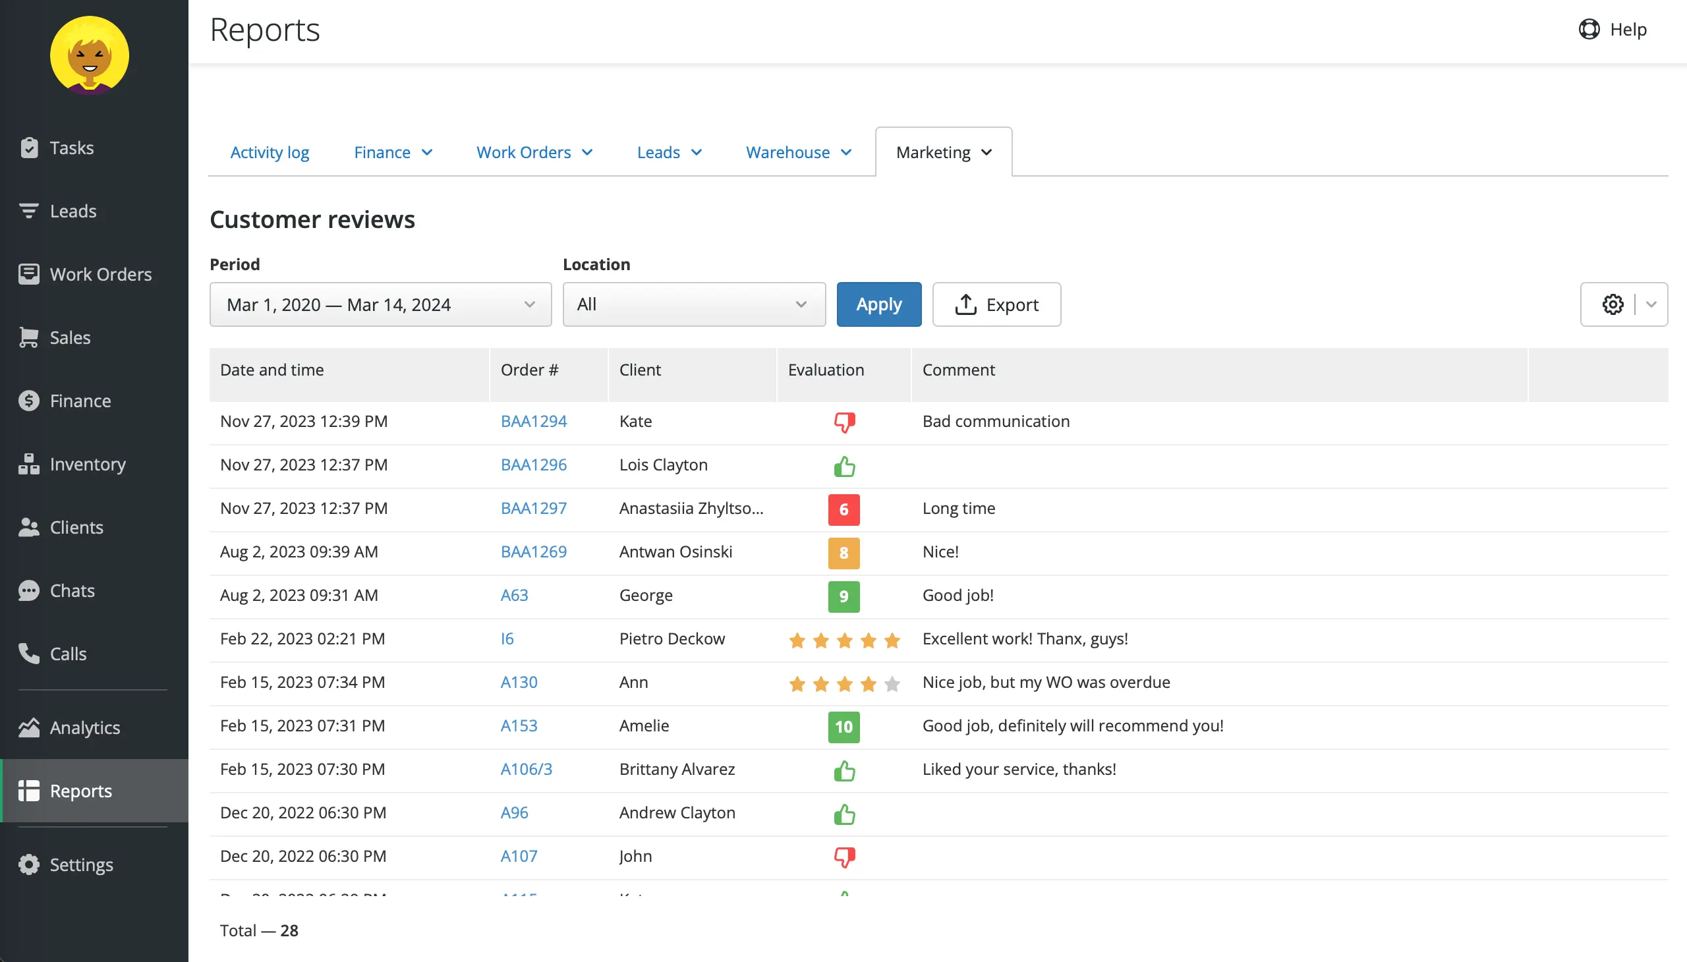Click five-star rating for Pietro Deckow
1687x962 pixels.
tap(844, 640)
